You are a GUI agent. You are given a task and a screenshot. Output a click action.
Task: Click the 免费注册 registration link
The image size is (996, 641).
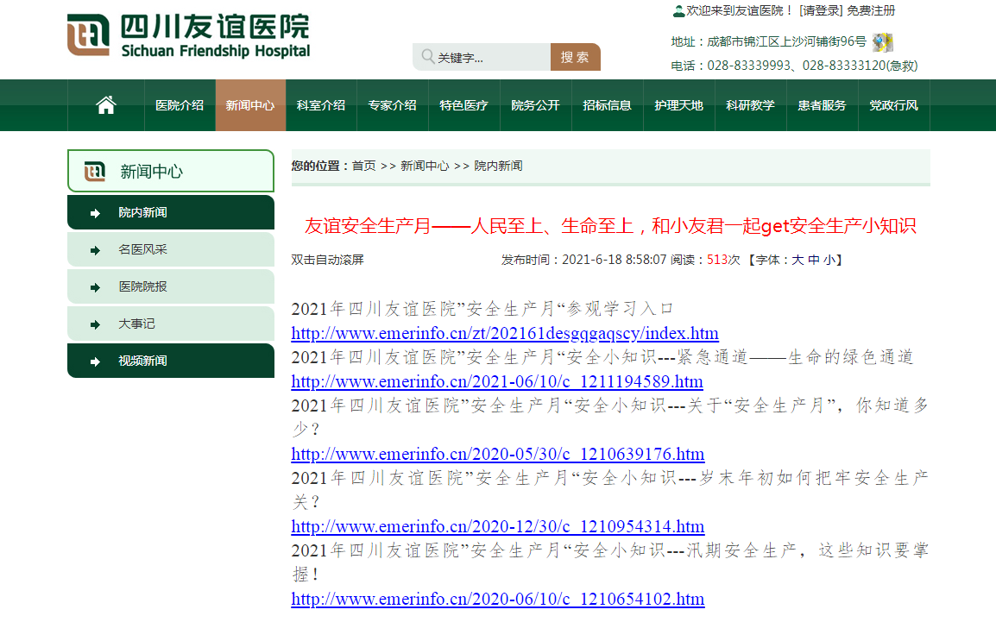click(871, 10)
